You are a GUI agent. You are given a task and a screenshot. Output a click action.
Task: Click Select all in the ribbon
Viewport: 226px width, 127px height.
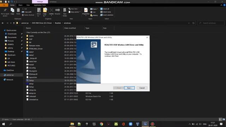tap(105, 9)
